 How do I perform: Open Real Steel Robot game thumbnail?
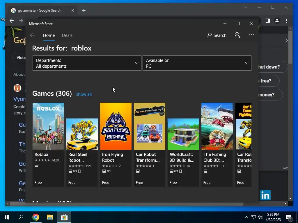pyautogui.click(x=82, y=134)
